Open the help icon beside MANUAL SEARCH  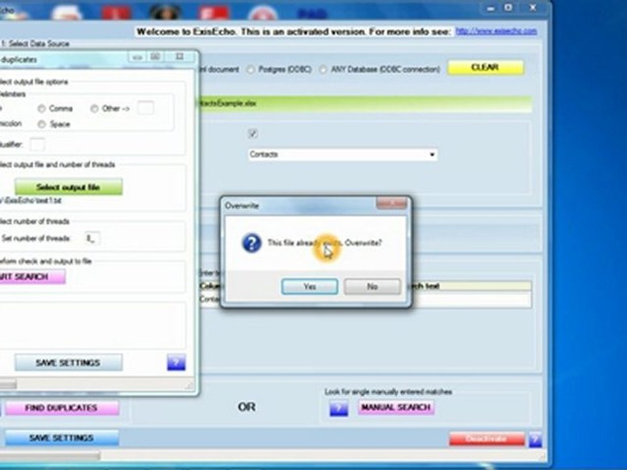338,409
